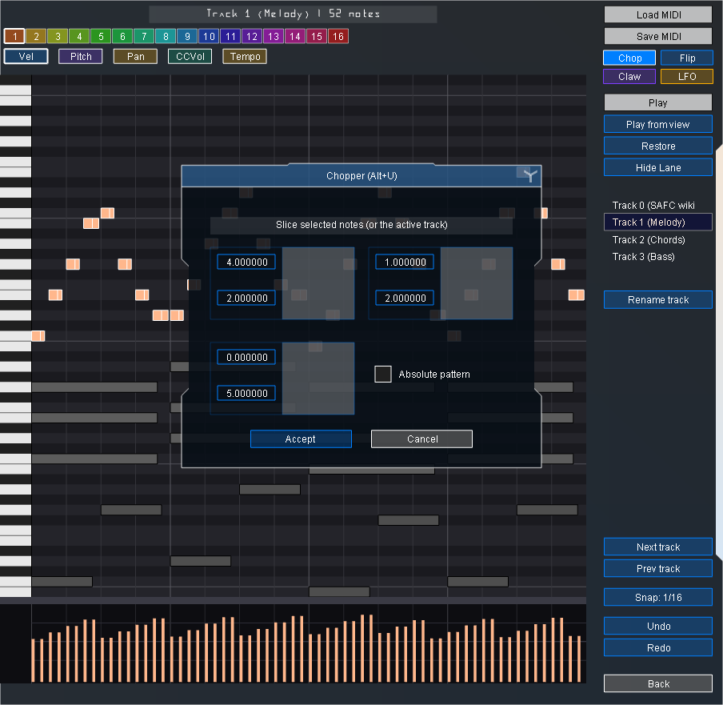Switch lane to Pitch

pyautogui.click(x=81, y=56)
